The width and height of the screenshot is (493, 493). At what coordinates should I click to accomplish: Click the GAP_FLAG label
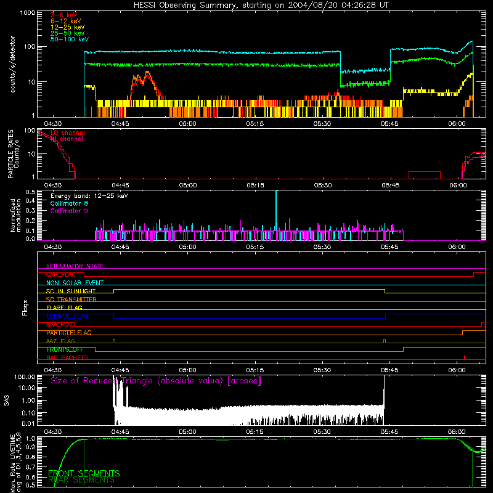tap(60, 274)
